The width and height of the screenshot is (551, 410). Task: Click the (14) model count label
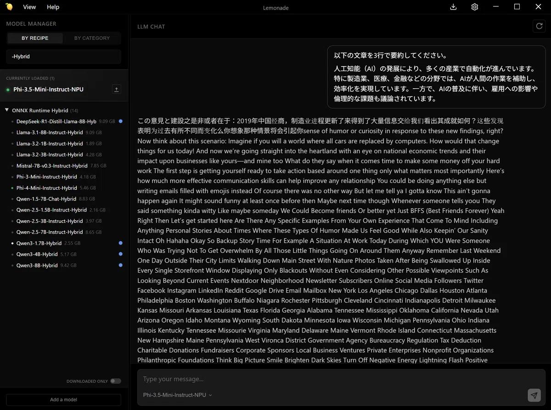point(74,110)
